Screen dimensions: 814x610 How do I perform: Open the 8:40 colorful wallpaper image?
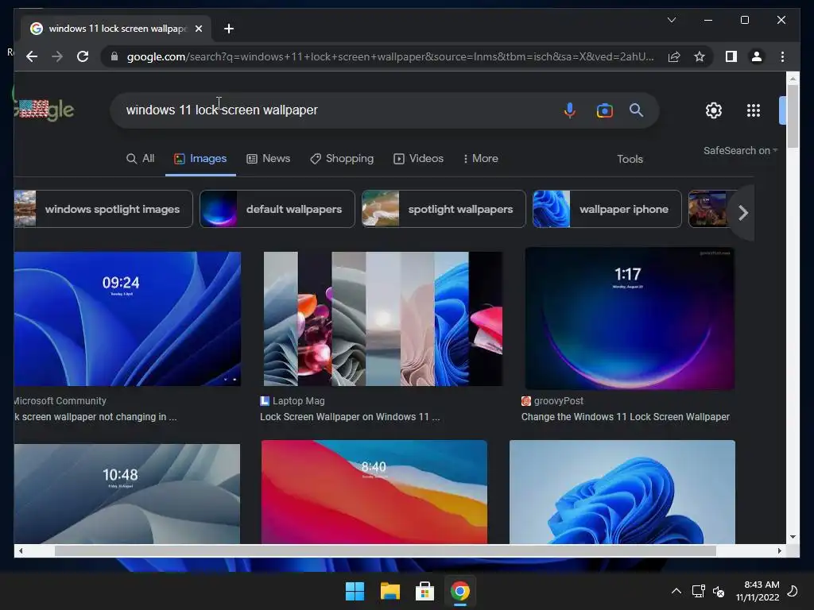click(x=374, y=492)
